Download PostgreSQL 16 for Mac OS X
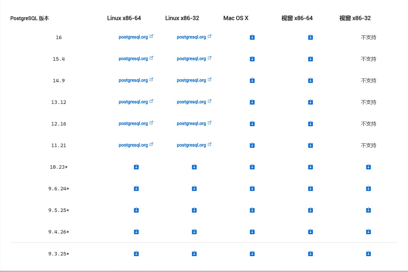 252,37
